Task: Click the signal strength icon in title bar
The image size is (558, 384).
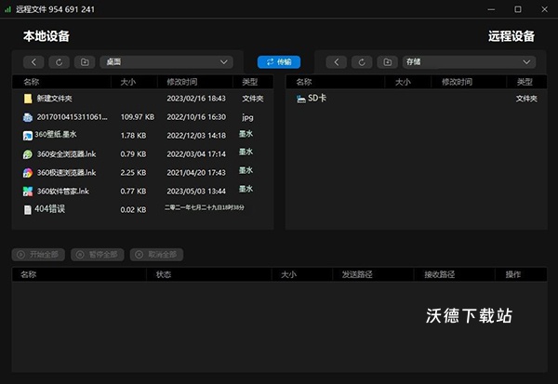Action: [7, 9]
